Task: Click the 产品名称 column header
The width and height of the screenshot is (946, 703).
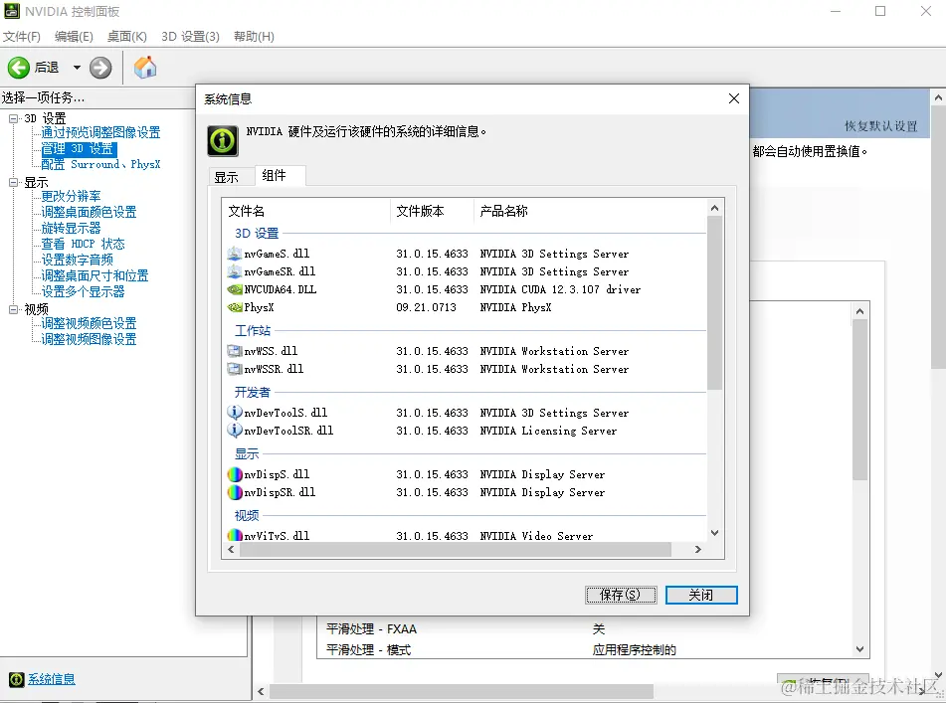Action: (590, 211)
